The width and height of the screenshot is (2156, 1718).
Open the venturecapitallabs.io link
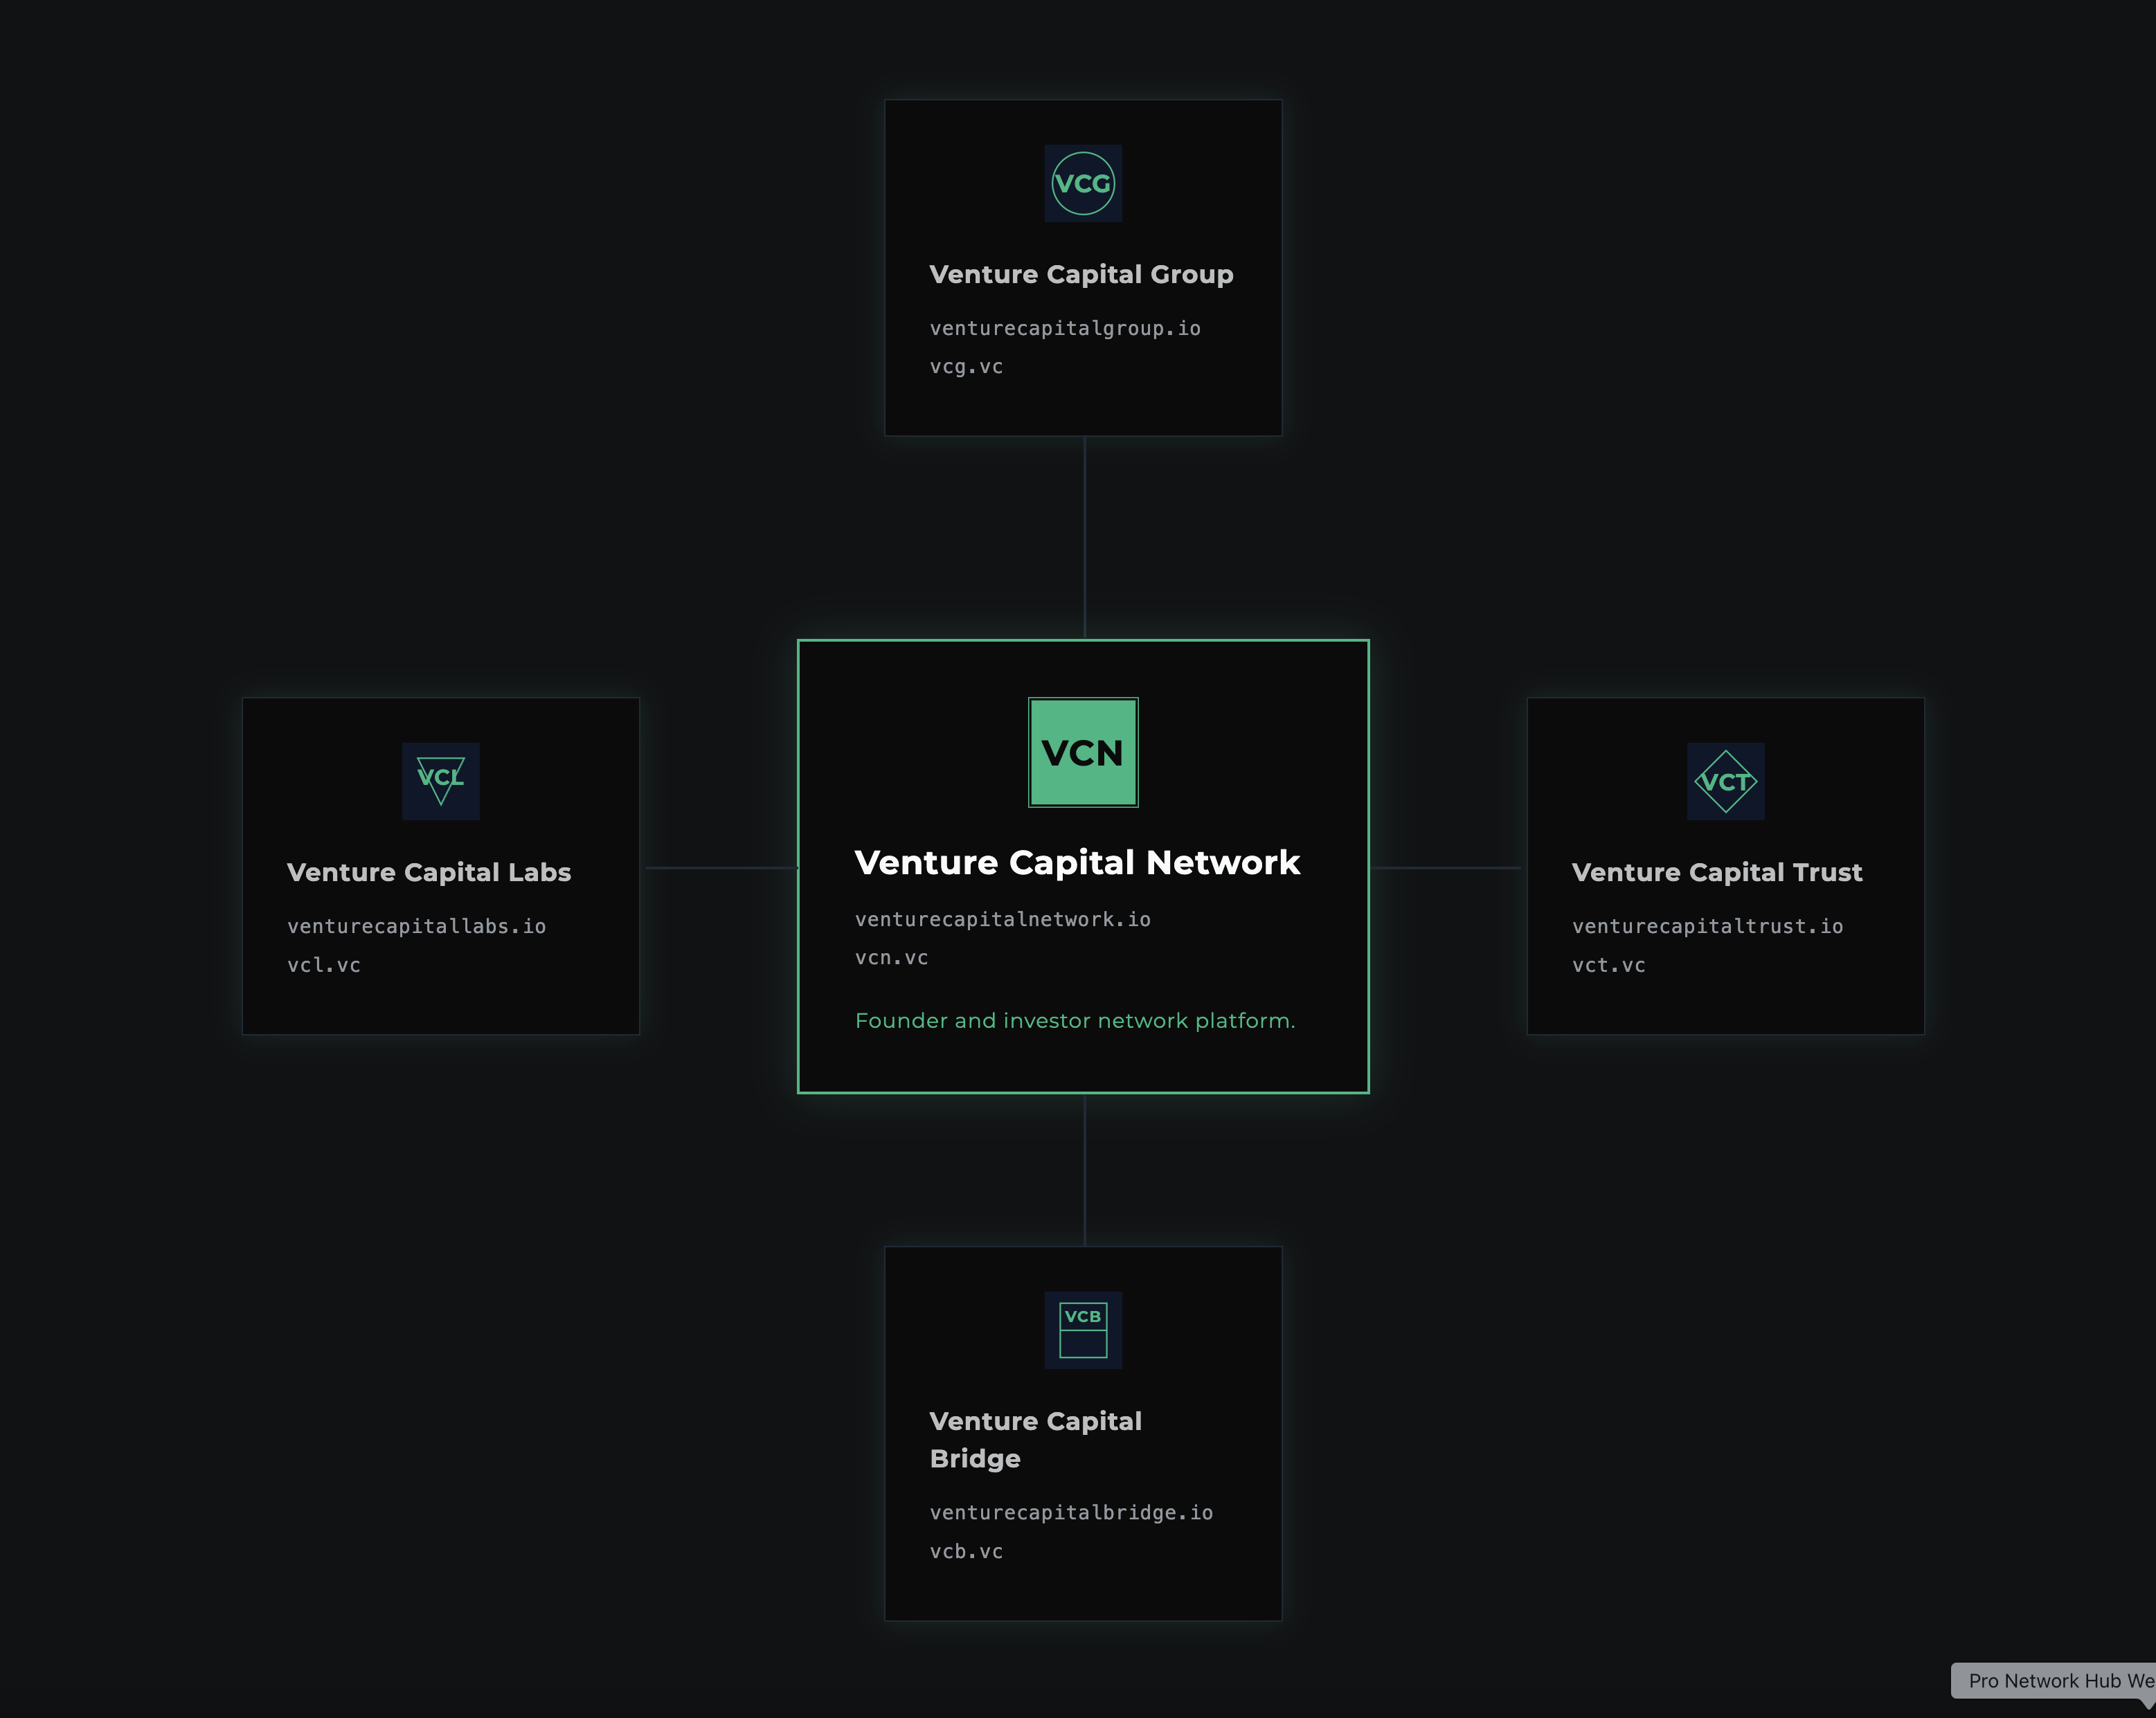[417, 926]
